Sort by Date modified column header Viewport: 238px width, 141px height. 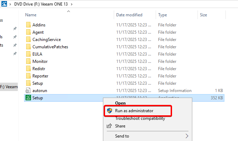129,15
